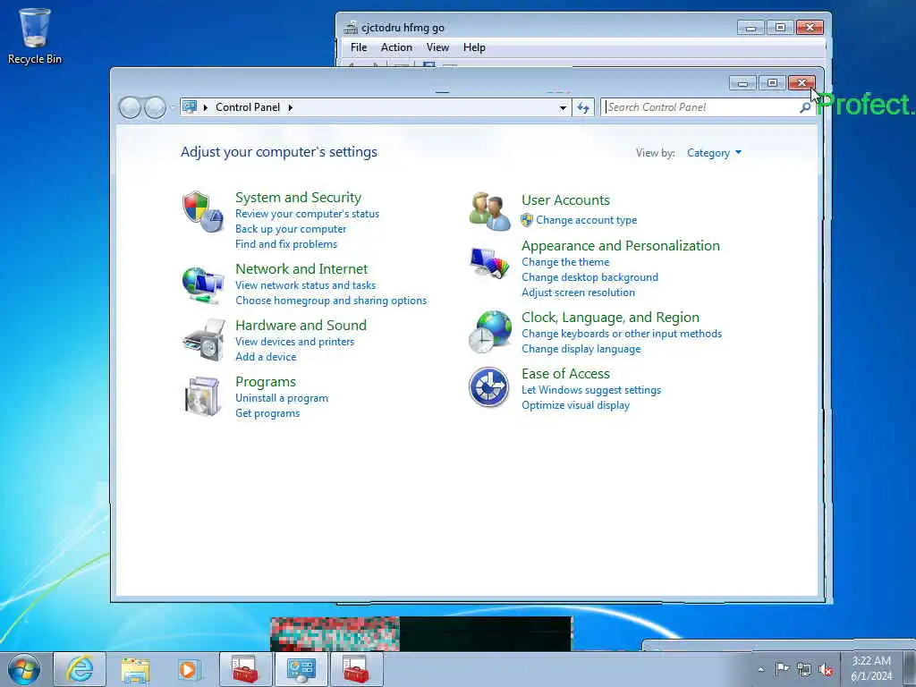Click Optimize visual display link
Screen dimensions: 916x687
click(575, 405)
